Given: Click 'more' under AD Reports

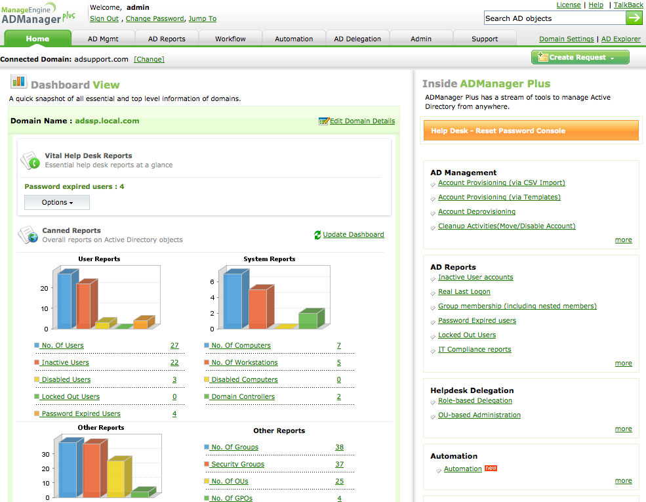Looking at the screenshot, I should 623,363.
